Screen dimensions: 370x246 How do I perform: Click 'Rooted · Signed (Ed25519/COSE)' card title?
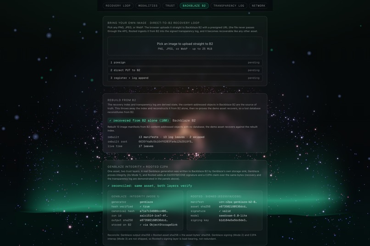pyautogui.click(x=216, y=197)
